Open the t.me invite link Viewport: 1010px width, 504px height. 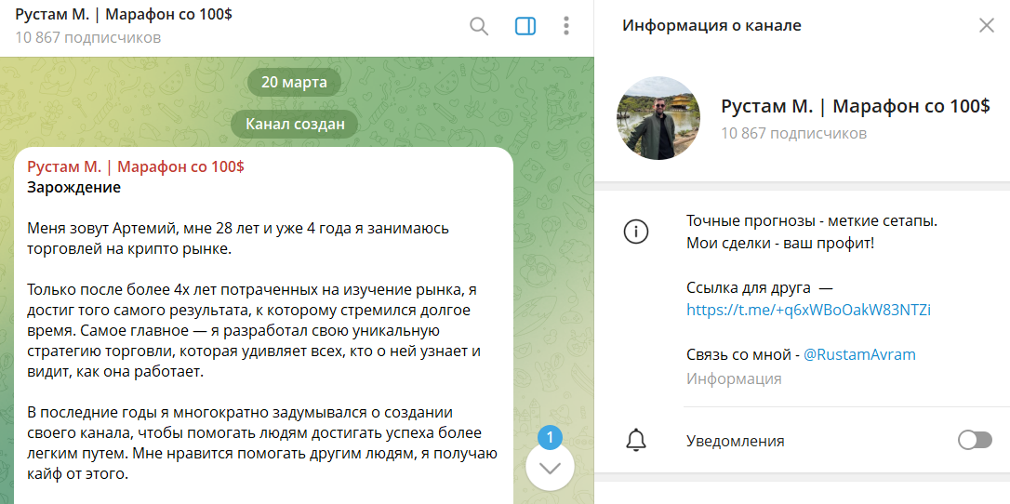coord(808,311)
